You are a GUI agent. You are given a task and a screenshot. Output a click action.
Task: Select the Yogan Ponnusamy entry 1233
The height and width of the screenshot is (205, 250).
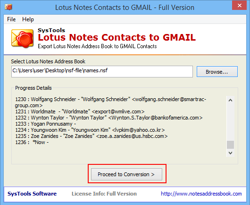coord(45,124)
